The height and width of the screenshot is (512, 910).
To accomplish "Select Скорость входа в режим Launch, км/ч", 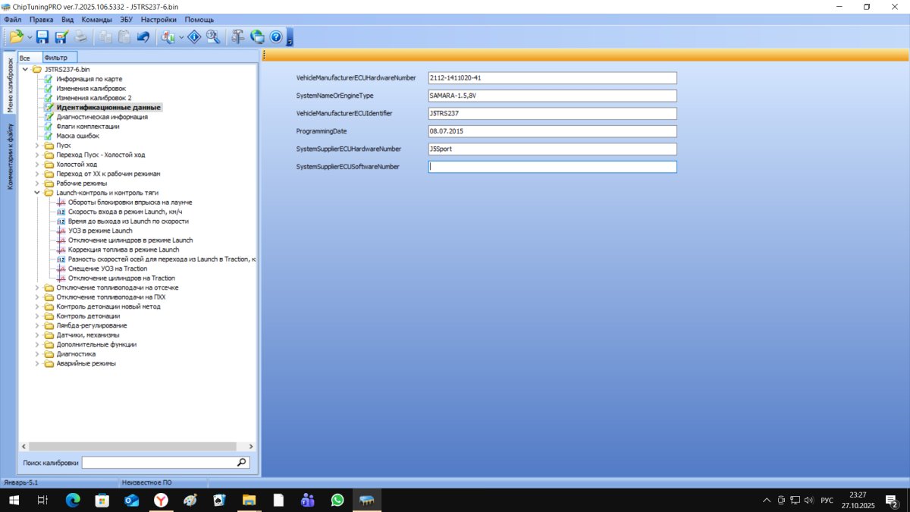I will point(125,212).
